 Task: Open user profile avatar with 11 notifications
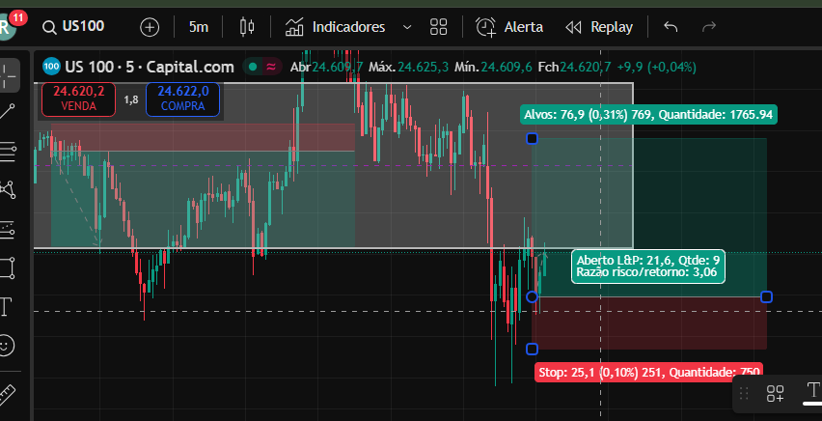[x=8, y=27]
